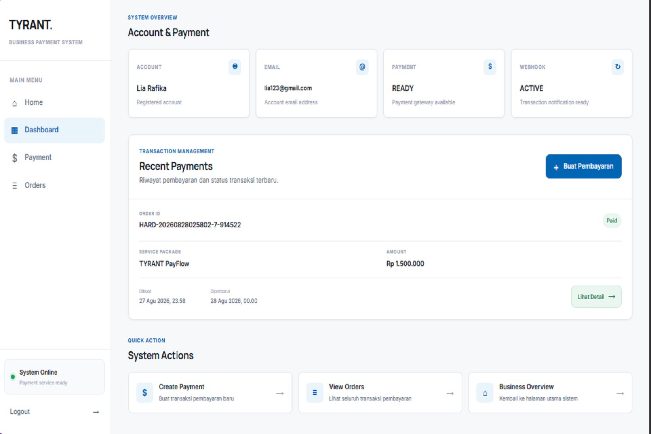
Task: Click the Recent Payments heading
Action: (176, 166)
